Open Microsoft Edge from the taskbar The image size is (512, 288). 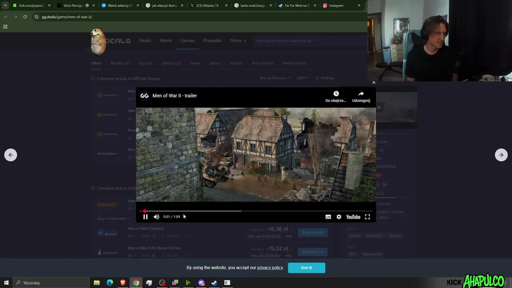click(x=110, y=283)
